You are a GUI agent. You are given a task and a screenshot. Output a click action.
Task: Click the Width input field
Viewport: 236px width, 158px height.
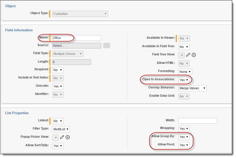tap(198, 121)
